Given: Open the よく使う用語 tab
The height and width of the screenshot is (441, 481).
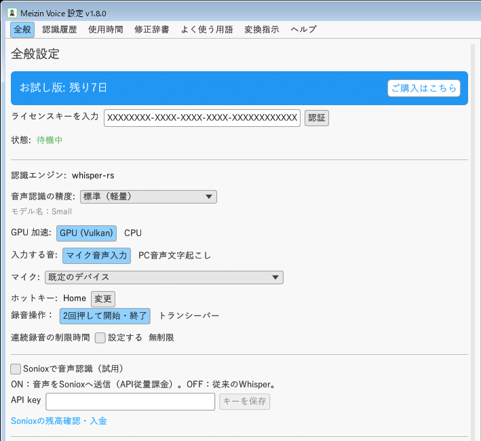Looking at the screenshot, I should pos(207,29).
